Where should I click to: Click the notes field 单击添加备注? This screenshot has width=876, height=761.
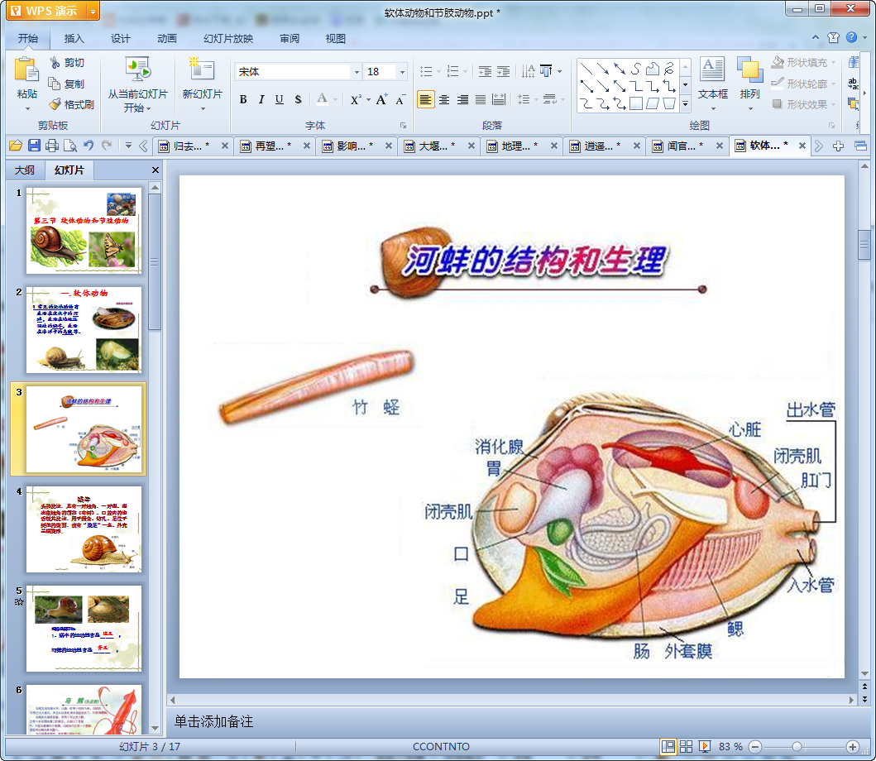point(213,721)
